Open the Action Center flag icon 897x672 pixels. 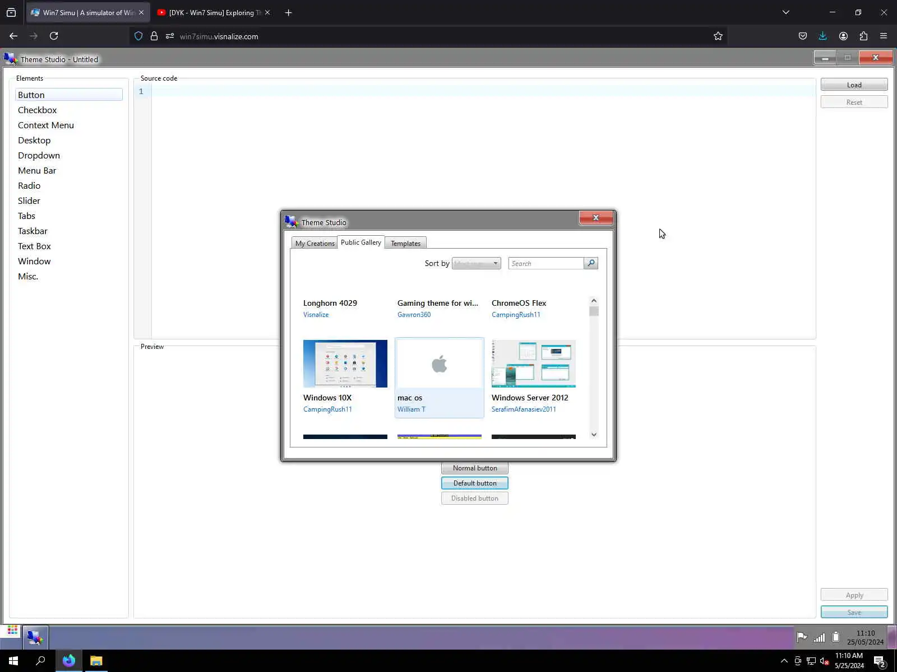click(802, 637)
